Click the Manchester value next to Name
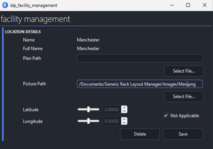The width and height of the screenshot is (213, 149). click(x=88, y=40)
